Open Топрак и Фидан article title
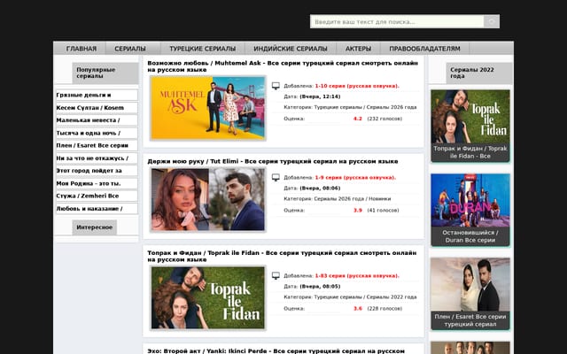 pos(282,256)
